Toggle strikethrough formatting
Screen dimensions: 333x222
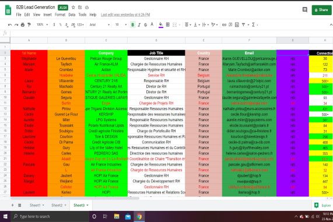coord(145,25)
